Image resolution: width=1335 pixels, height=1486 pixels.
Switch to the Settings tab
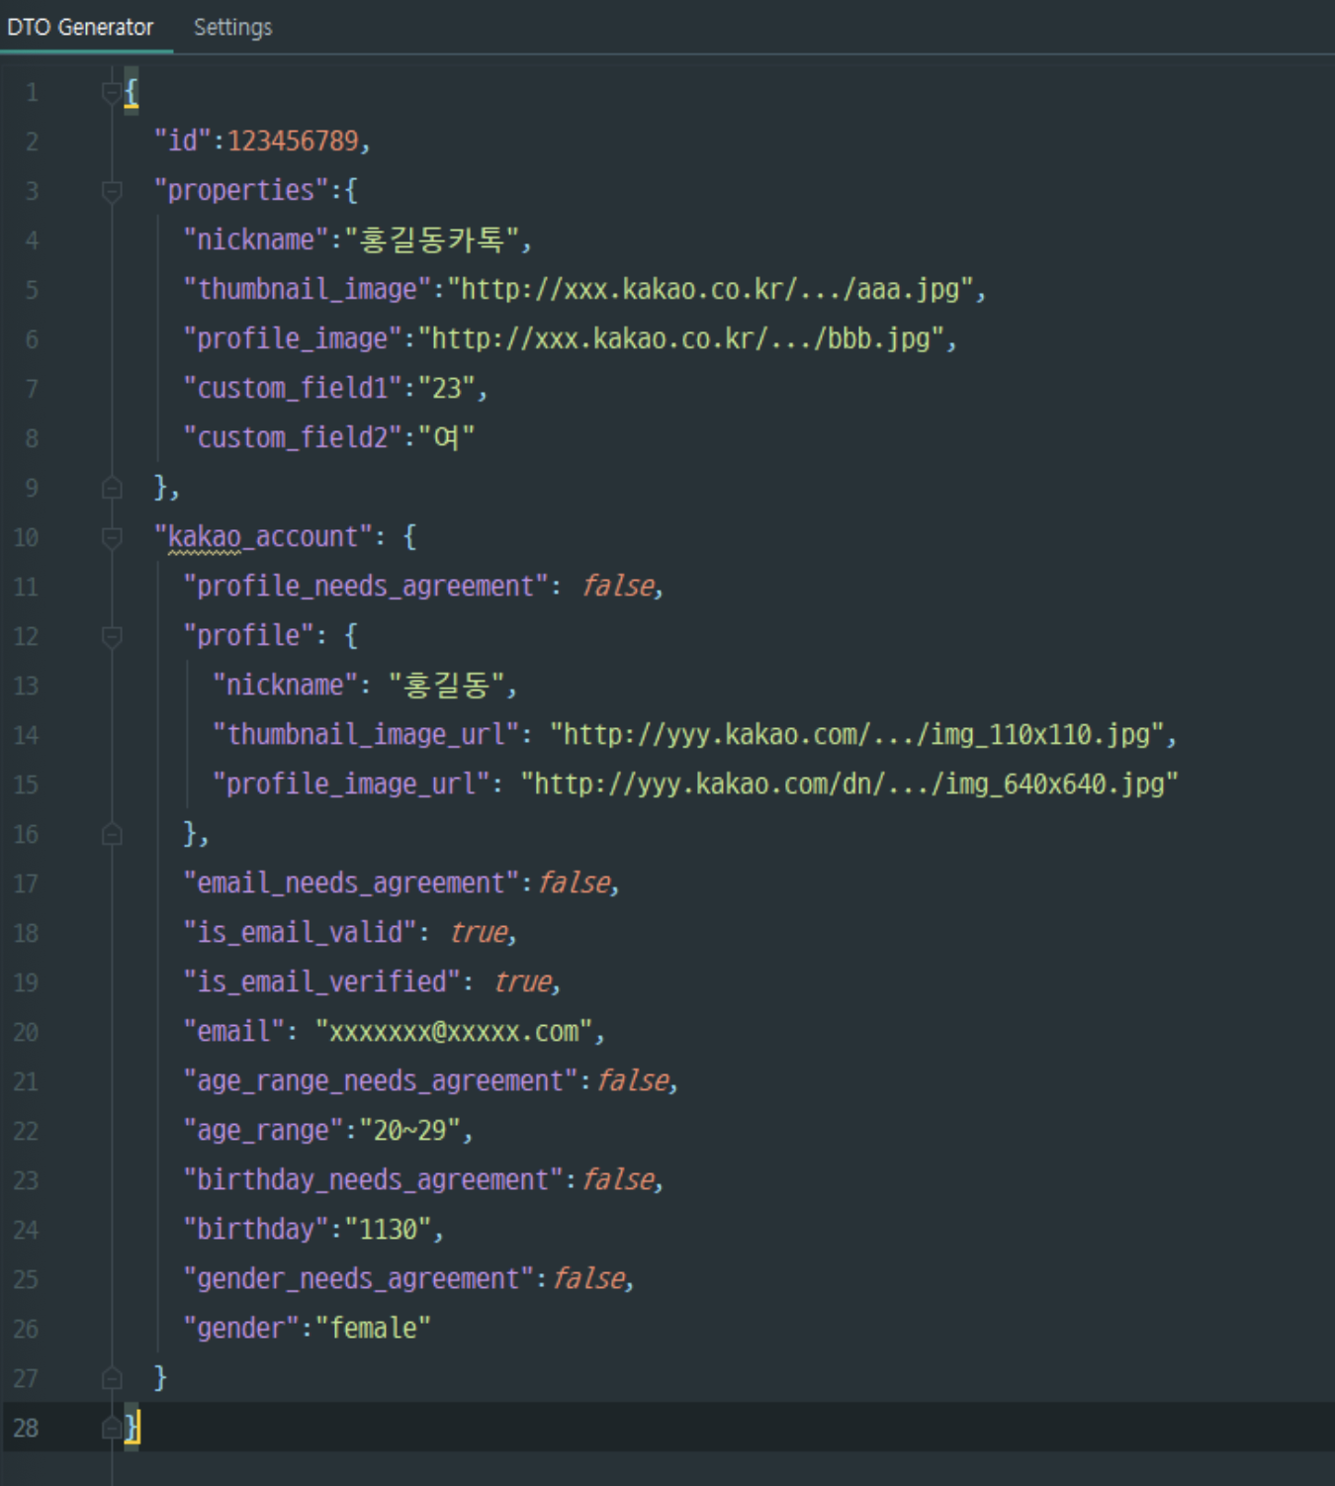pos(232,27)
